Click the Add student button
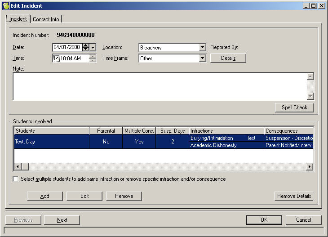Screen dimensions: 328x237 click(x=44, y=196)
